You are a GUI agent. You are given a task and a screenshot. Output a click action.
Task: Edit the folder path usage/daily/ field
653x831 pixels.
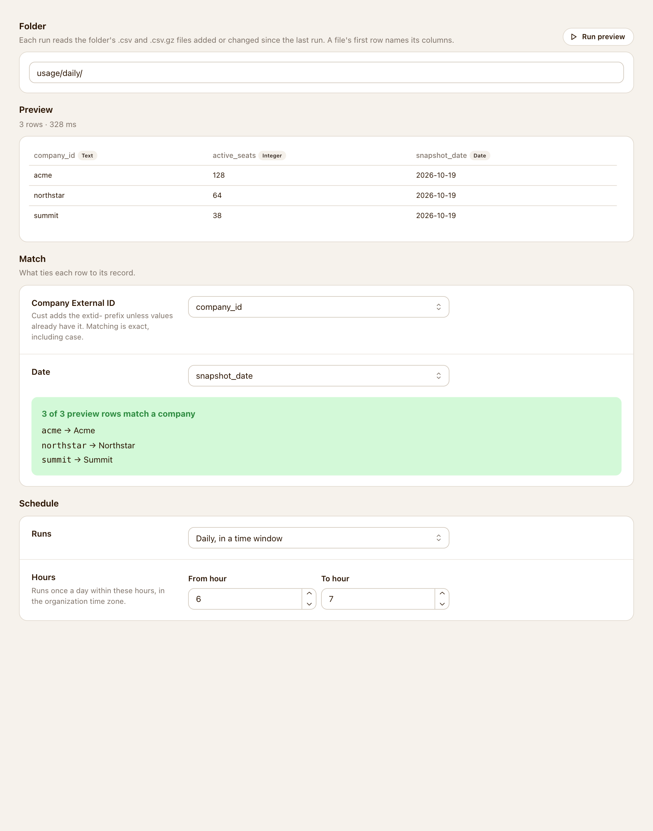click(326, 73)
